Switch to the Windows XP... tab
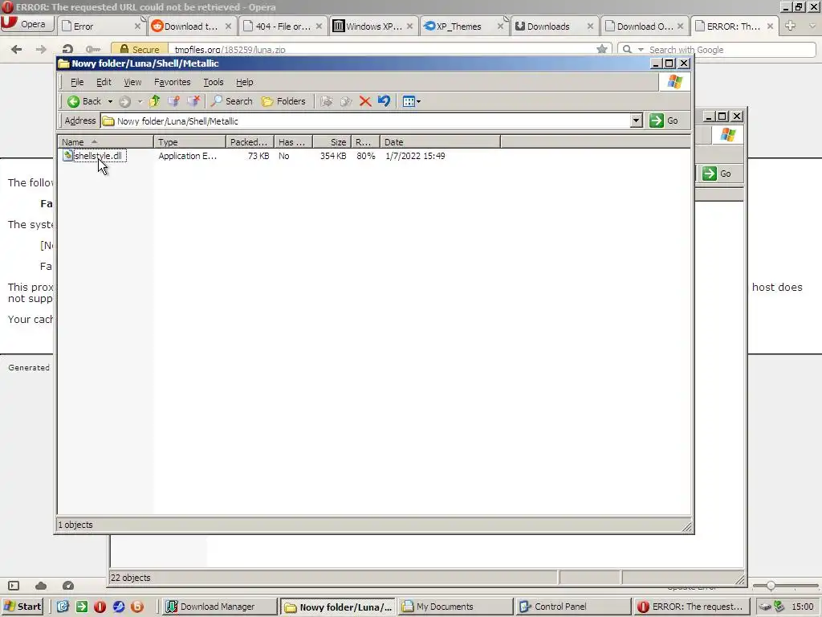This screenshot has height=617, width=822. click(x=373, y=27)
